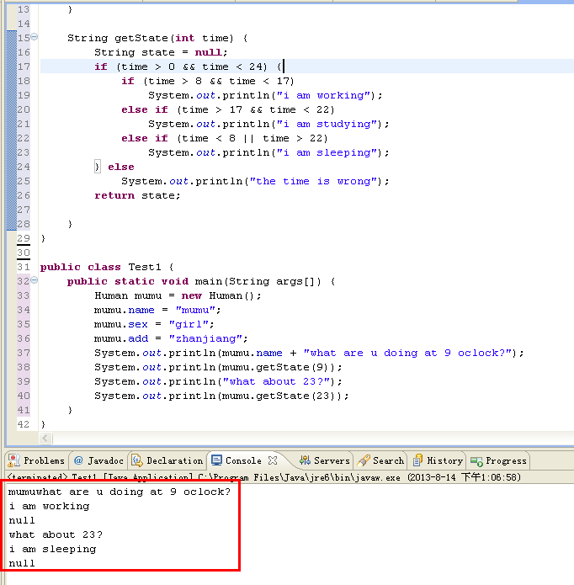
Task: Click the "i am sleeping" string in editor
Action: (x=327, y=152)
